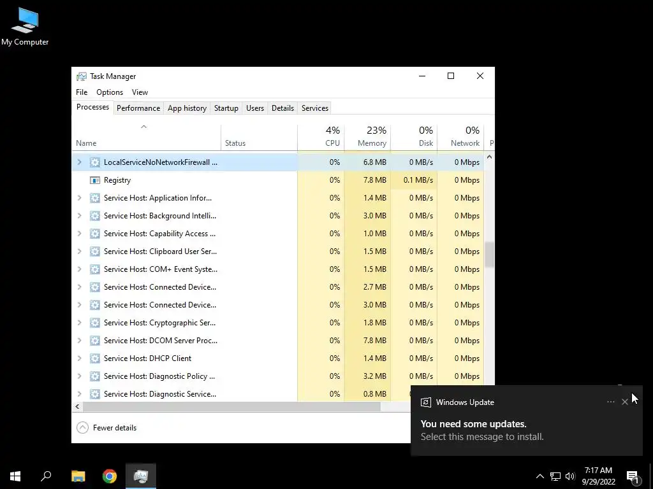The height and width of the screenshot is (489, 653).
Task: Select the 'You need some updates.' message
Action: coord(474,424)
